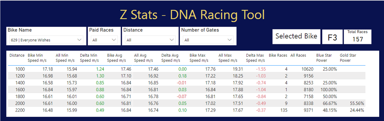Click the F3 bike class card
Image resolution: width=384 pixels, height=121 pixels.
[332, 37]
